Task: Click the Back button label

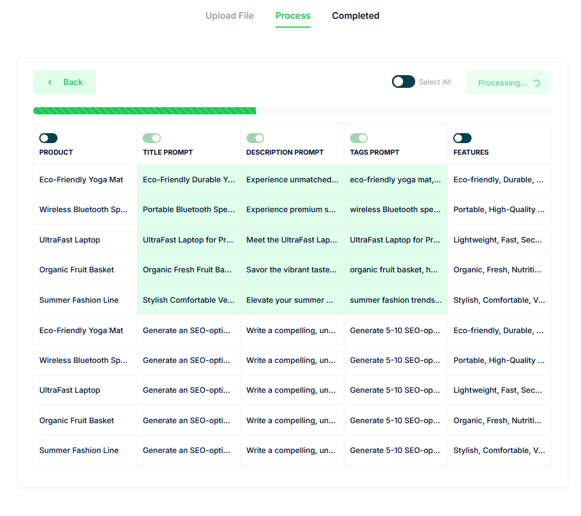Action: 73,82
